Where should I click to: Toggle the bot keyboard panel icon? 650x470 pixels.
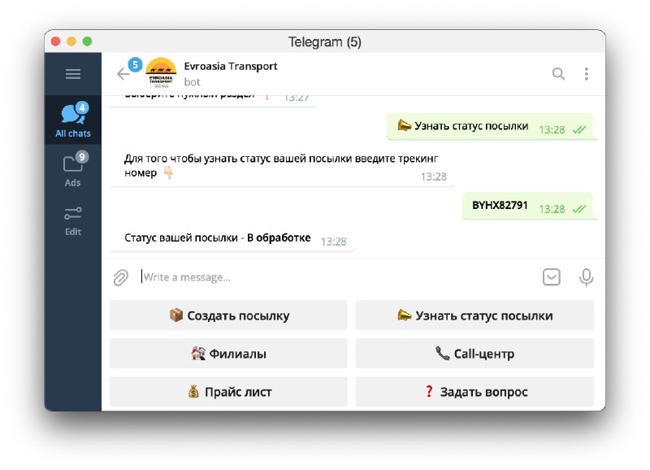click(x=552, y=277)
